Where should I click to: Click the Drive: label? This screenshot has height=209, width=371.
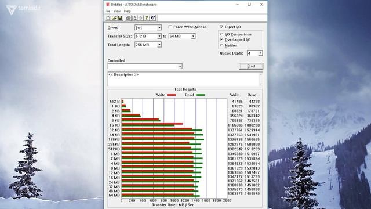click(x=113, y=28)
